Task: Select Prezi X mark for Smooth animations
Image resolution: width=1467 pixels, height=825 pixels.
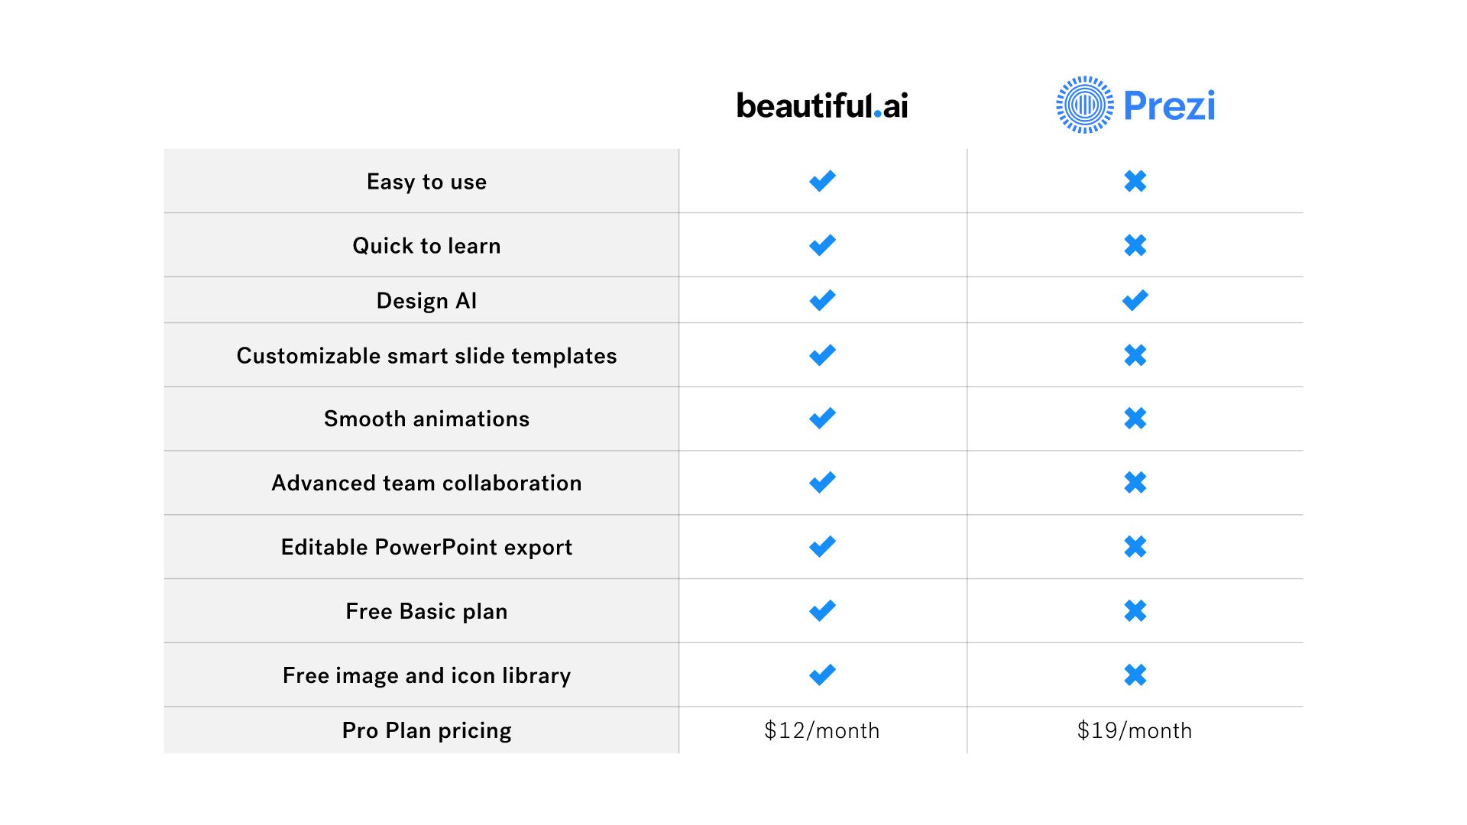Action: (1135, 419)
